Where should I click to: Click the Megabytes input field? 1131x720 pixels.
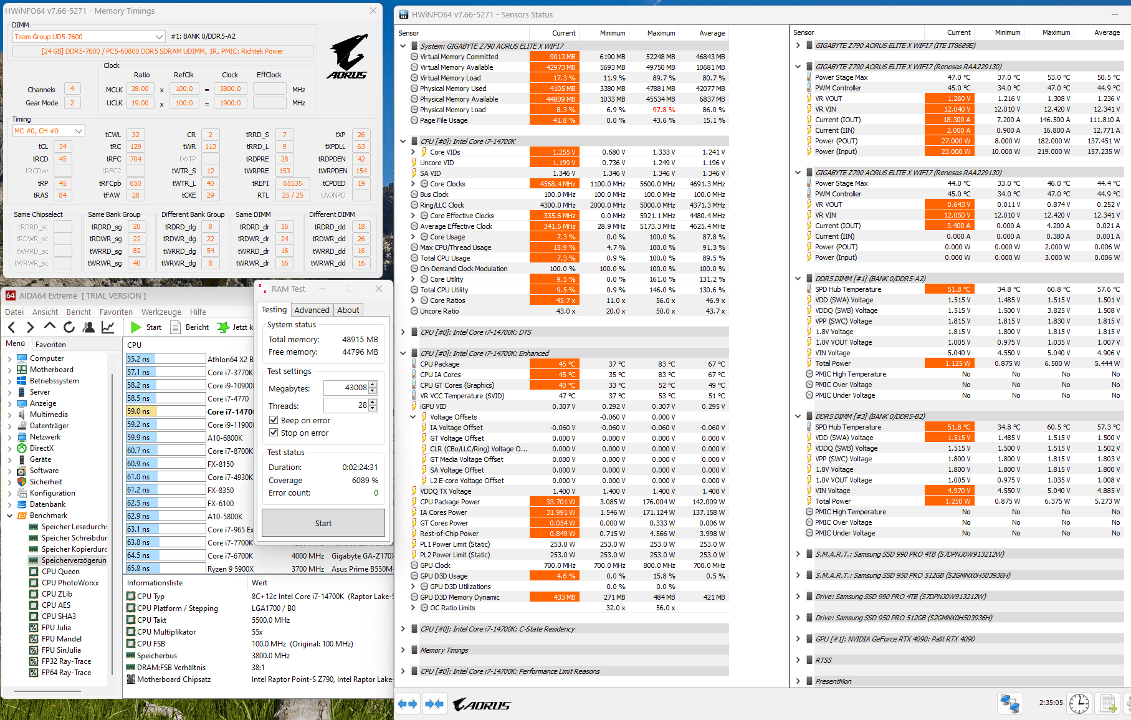pyautogui.click(x=346, y=388)
